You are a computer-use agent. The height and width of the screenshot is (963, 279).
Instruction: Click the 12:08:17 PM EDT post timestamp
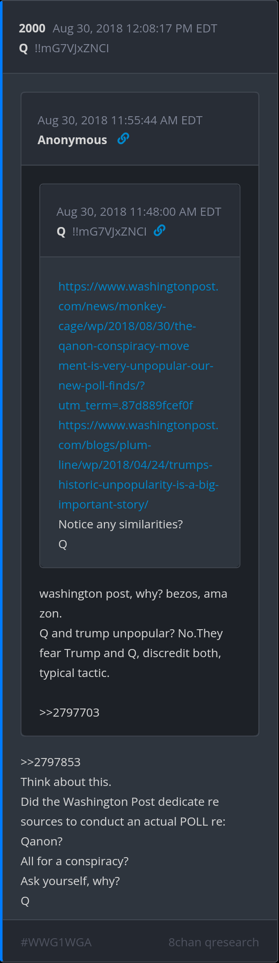pos(135,28)
